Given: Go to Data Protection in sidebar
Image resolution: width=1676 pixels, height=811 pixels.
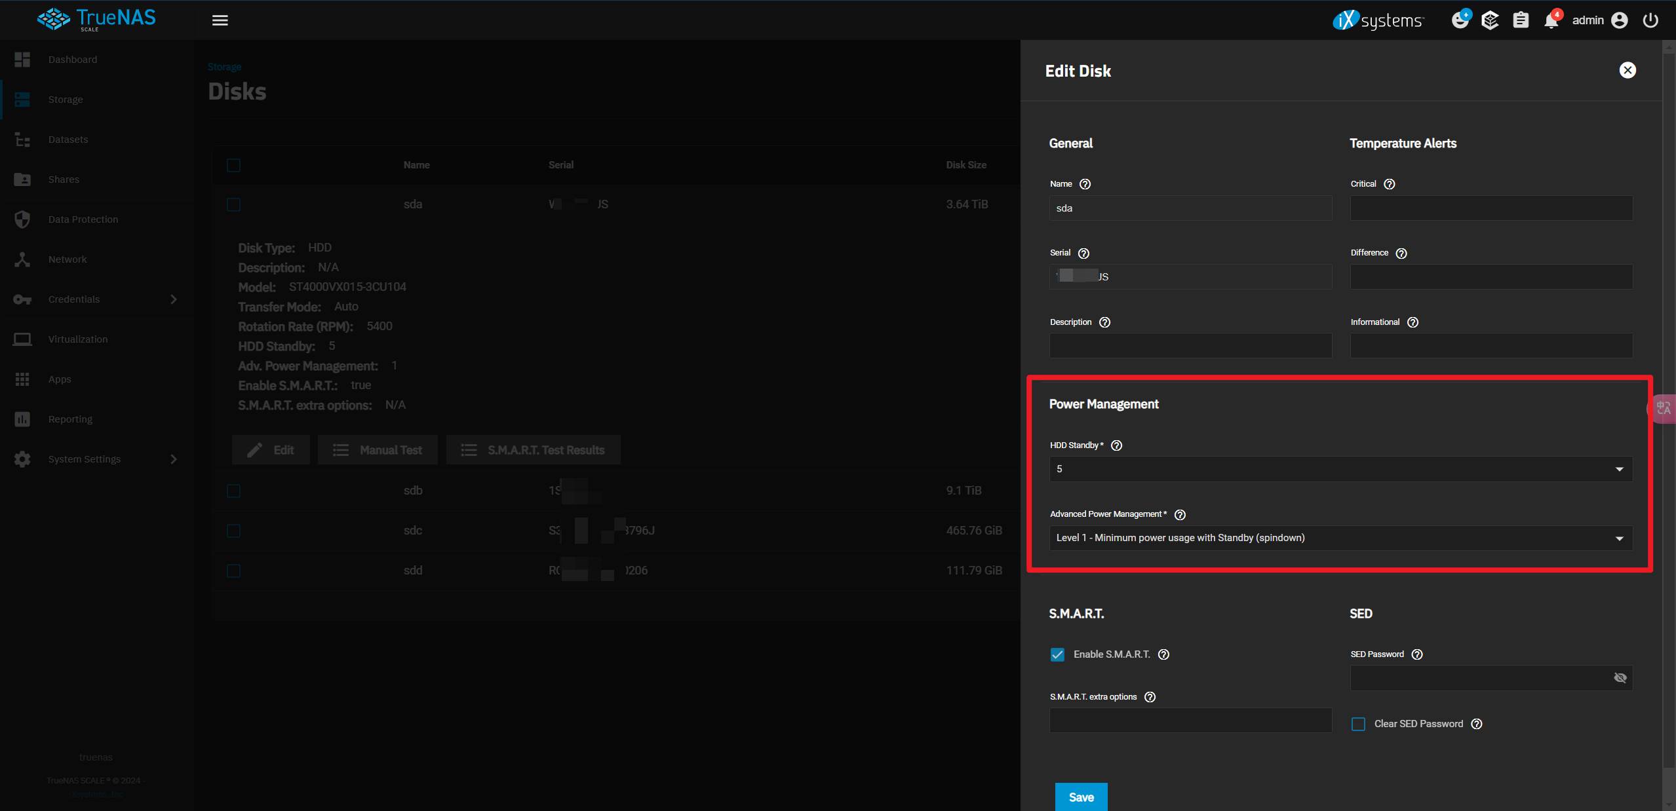Looking at the screenshot, I should pos(83,219).
